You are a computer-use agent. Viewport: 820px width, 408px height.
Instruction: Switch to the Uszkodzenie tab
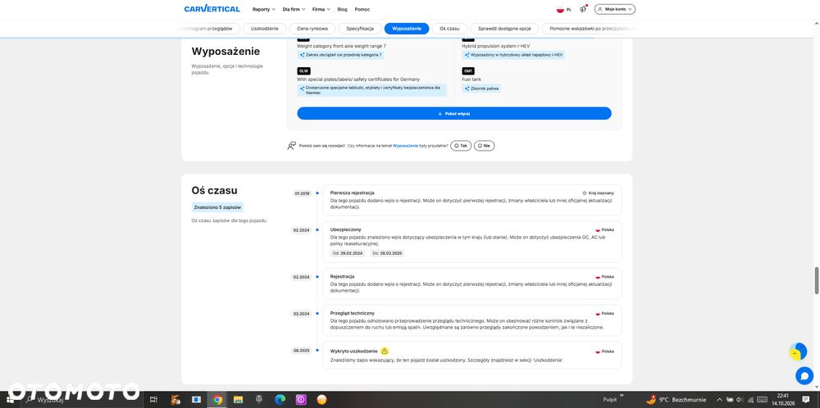coord(265,29)
